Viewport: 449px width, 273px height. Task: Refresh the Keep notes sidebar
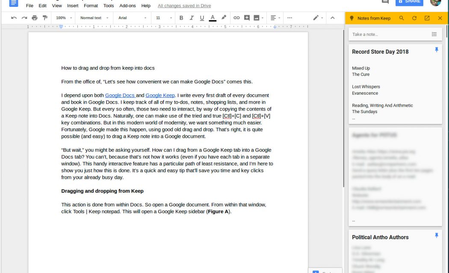pyautogui.click(x=414, y=18)
